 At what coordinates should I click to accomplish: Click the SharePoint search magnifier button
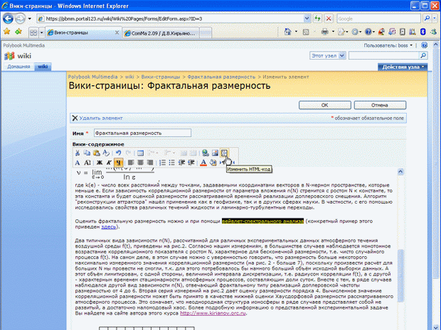pos(423,55)
